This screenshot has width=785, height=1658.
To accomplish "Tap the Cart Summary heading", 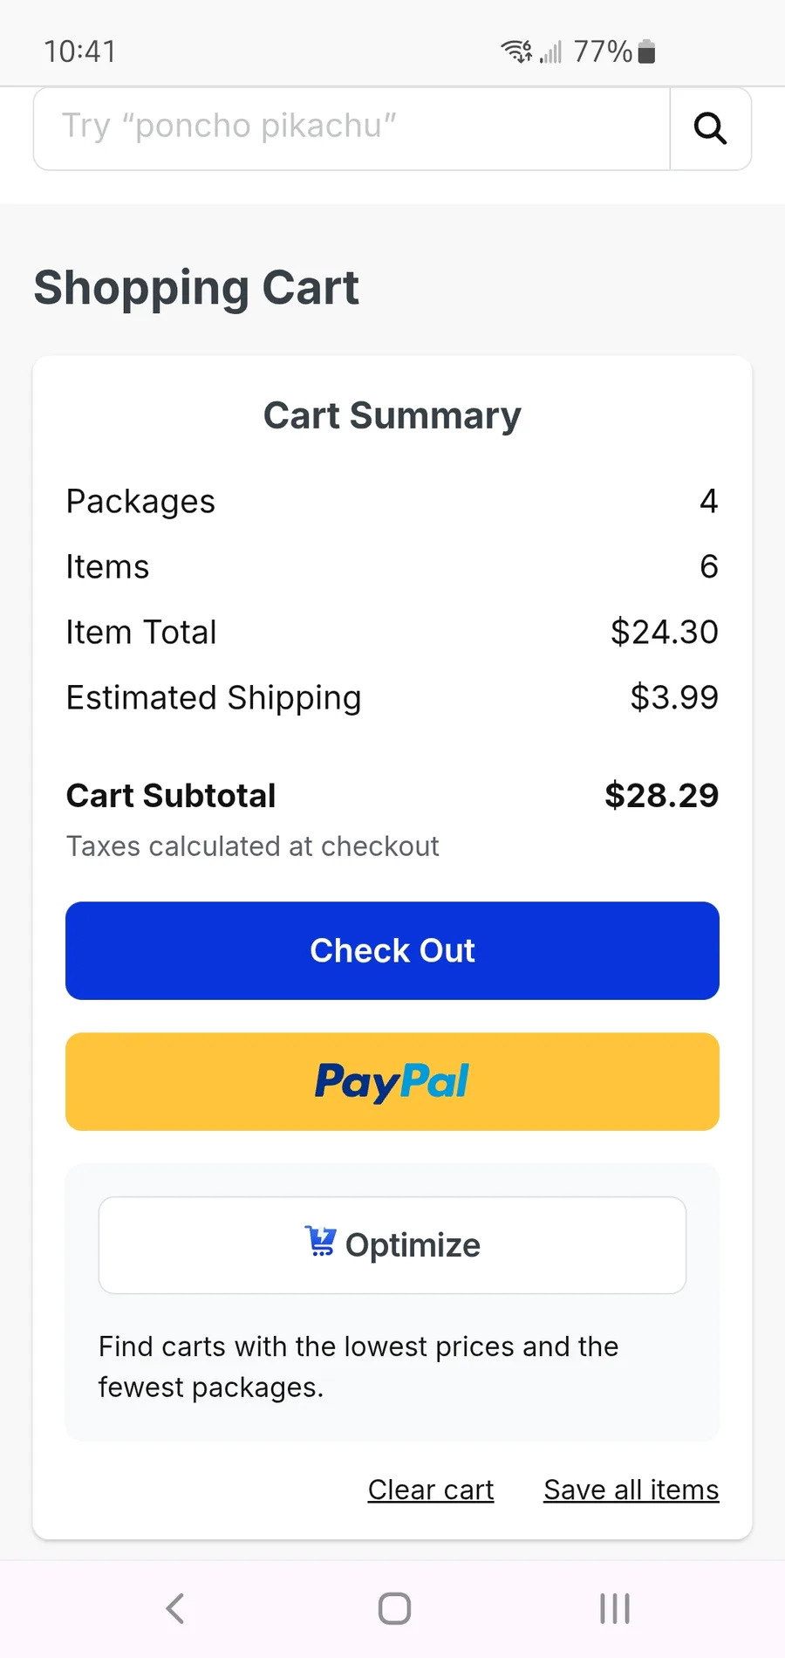I will point(392,415).
